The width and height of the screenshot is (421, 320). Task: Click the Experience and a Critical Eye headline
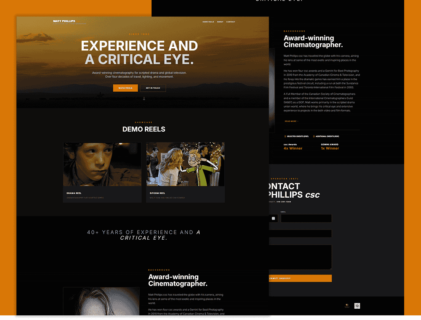point(139,53)
